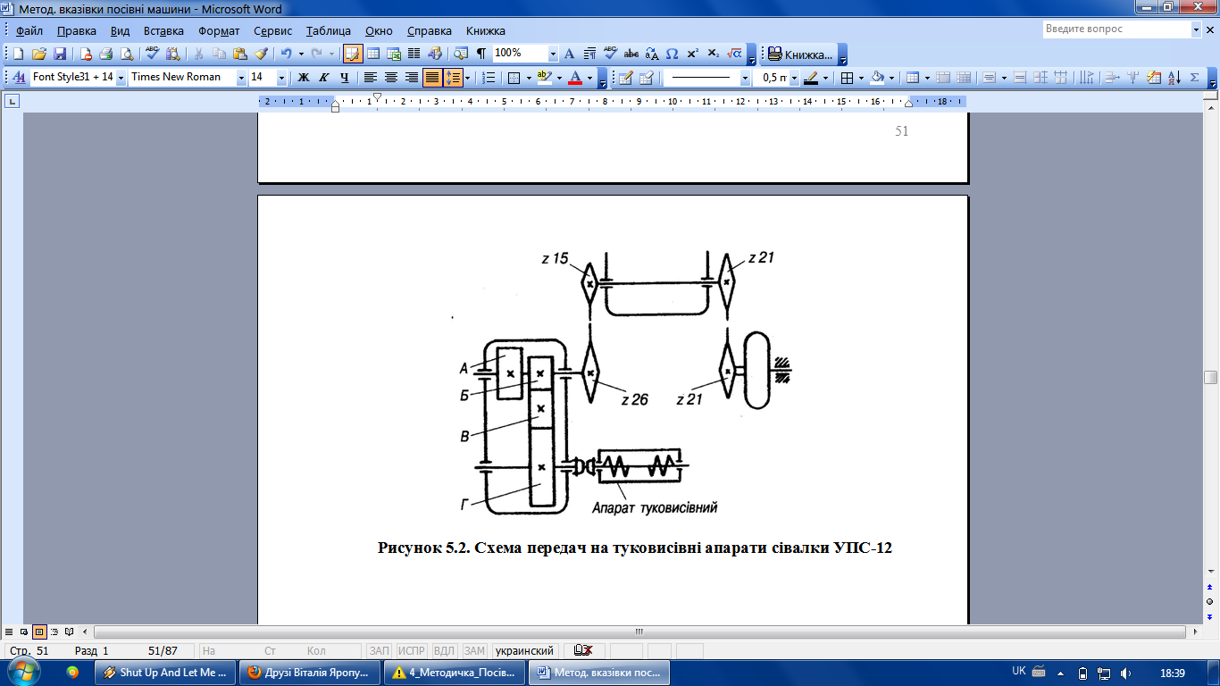Click the украинский language status field

pos(525,650)
